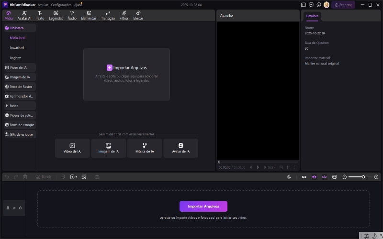
Task: Click the timeline zoom slider handle
Action: [363, 177]
